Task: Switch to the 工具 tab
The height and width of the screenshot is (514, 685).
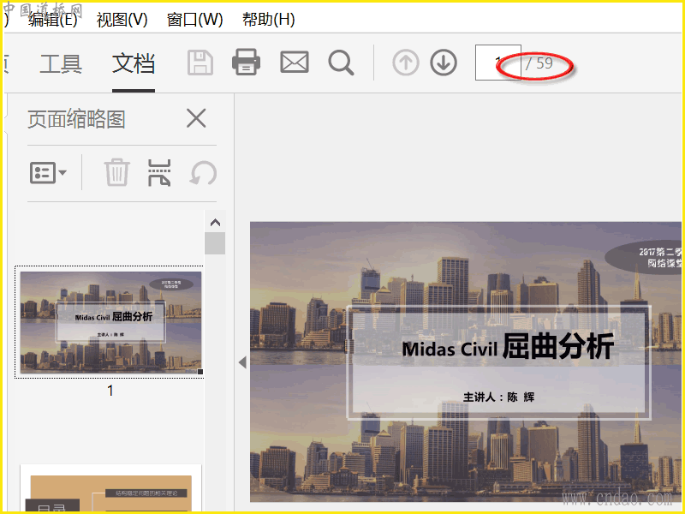Action: click(61, 63)
